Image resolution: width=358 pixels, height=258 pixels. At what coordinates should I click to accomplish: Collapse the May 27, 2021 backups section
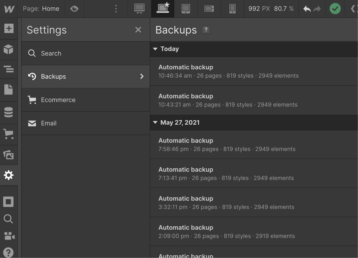point(156,122)
